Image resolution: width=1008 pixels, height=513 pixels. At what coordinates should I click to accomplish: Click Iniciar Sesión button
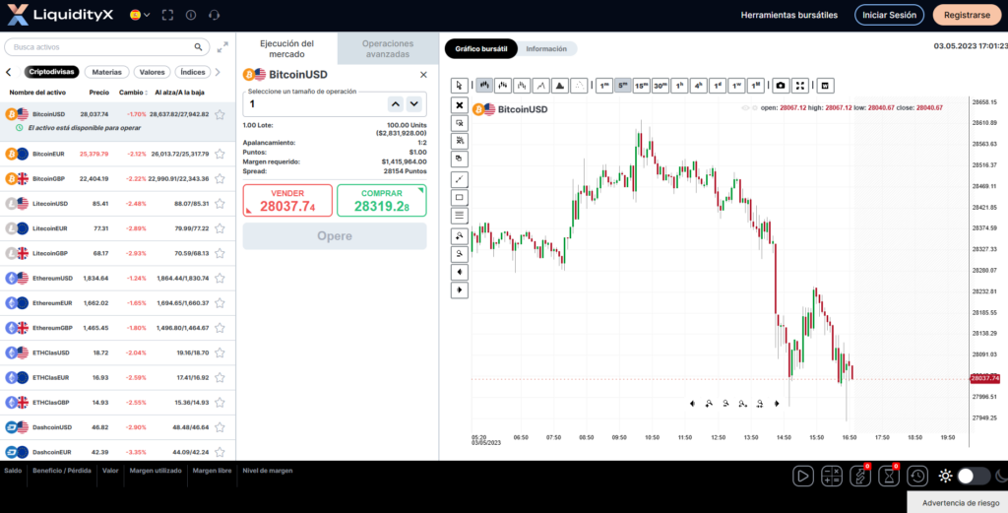pos(889,15)
